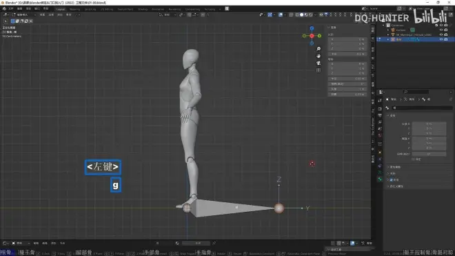Open the UV Editing workspace tab

tap(107, 9)
